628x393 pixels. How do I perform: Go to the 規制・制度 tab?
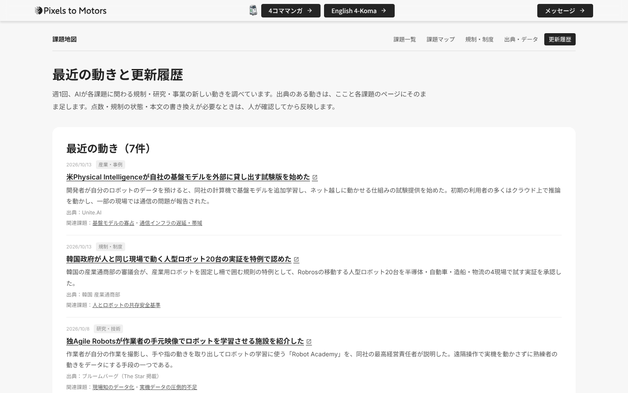point(479,39)
